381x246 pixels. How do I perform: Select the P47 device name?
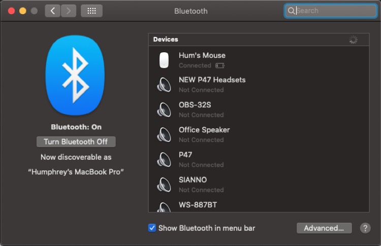pos(185,155)
